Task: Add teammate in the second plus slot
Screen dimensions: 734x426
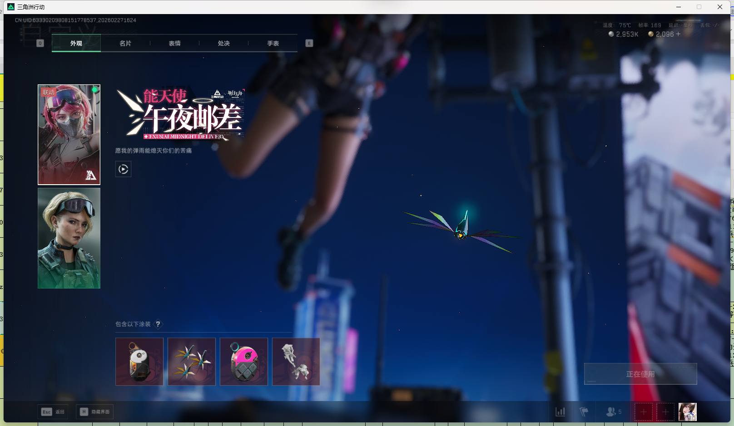Action: 665,412
